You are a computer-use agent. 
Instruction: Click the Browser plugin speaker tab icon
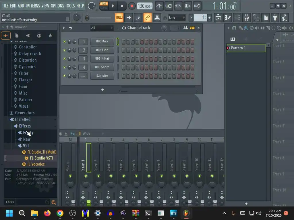point(28,36)
